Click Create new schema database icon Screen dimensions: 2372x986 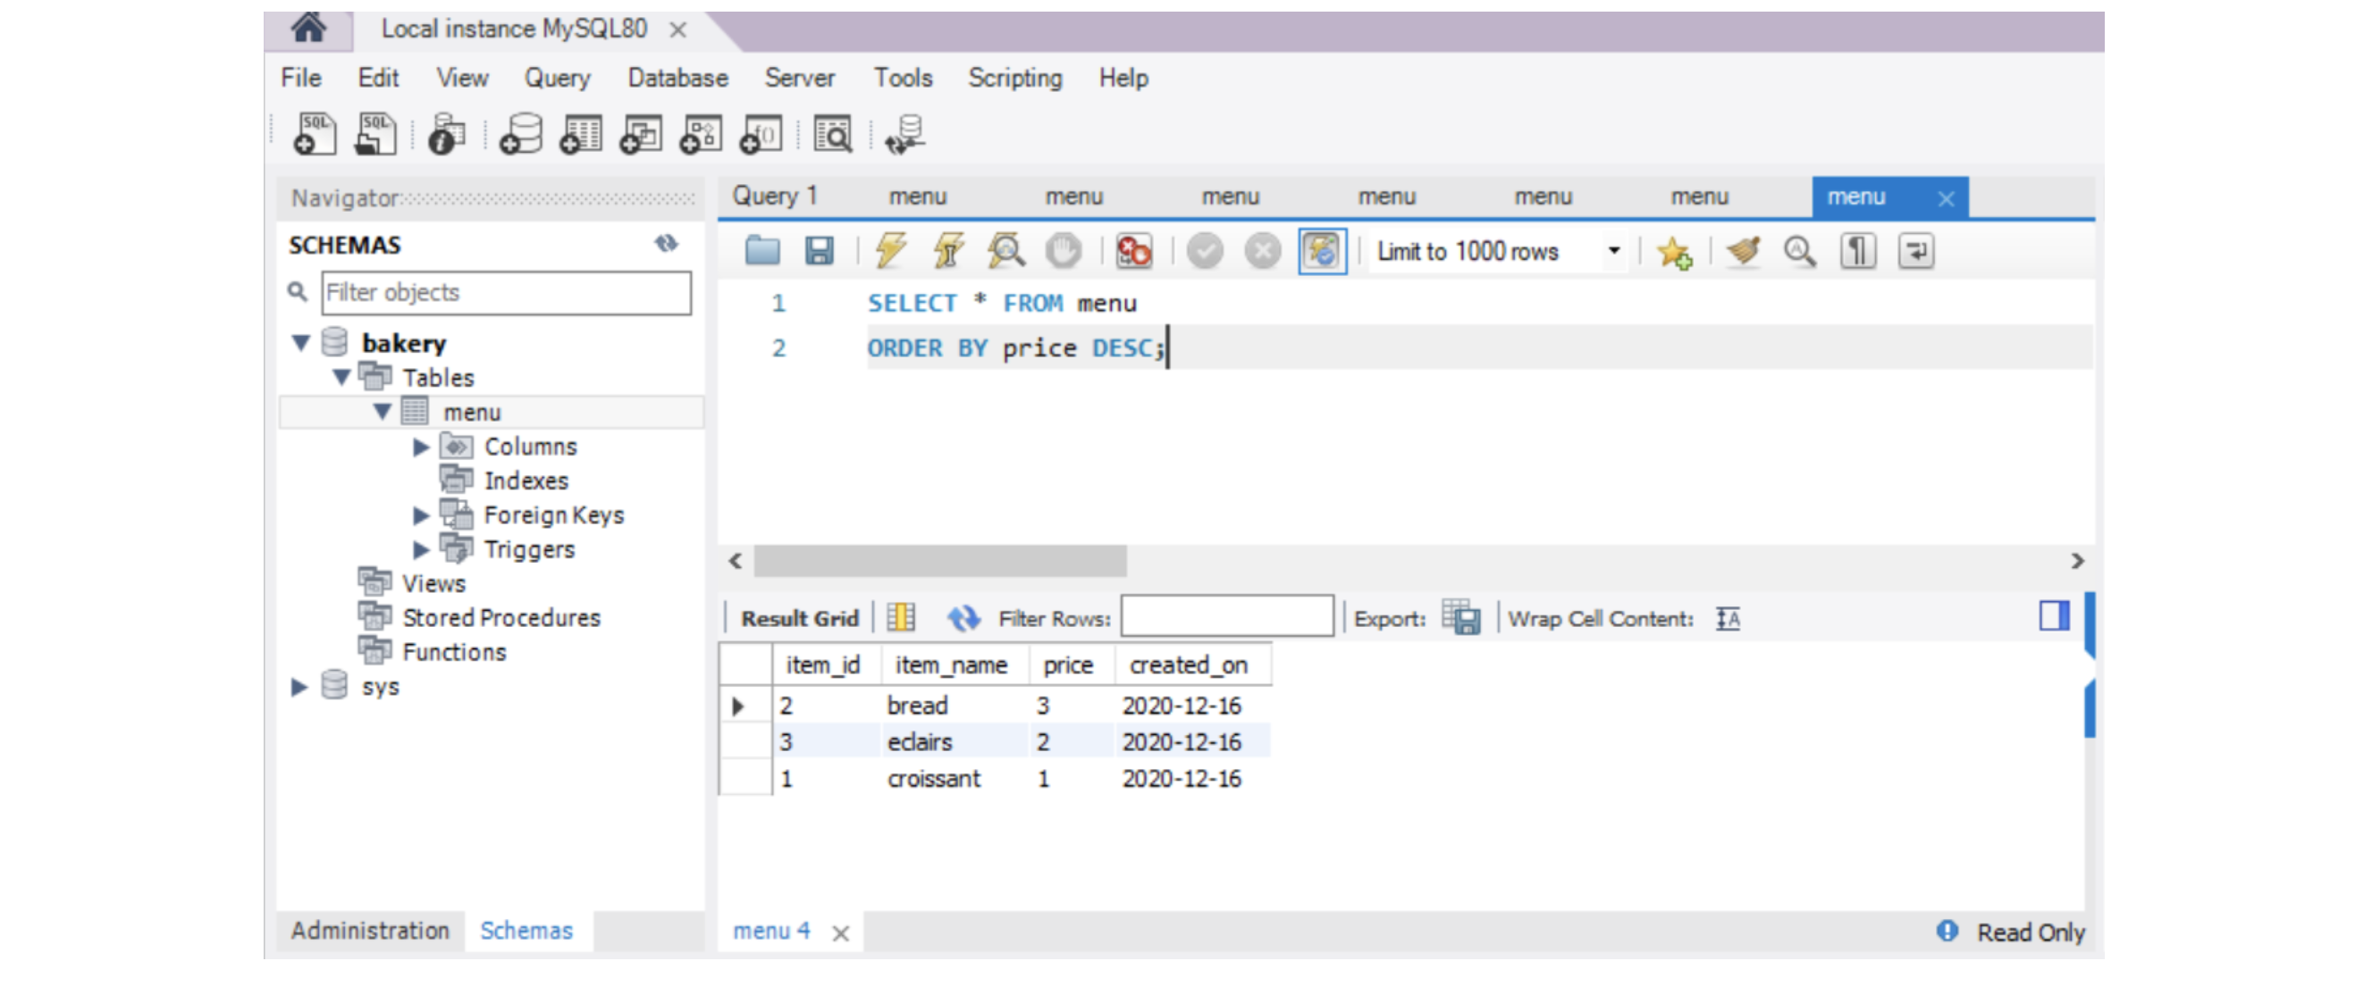tap(521, 135)
